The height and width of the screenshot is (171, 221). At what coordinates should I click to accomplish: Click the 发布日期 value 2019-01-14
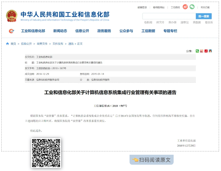pyautogui.click(x=97, y=74)
